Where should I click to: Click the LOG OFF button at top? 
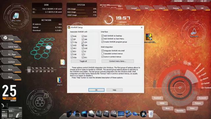[203, 1]
